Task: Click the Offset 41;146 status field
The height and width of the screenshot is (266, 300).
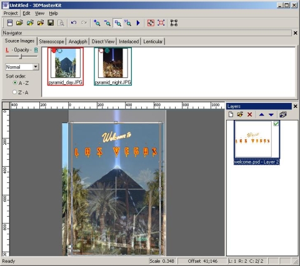Action: 202,261
